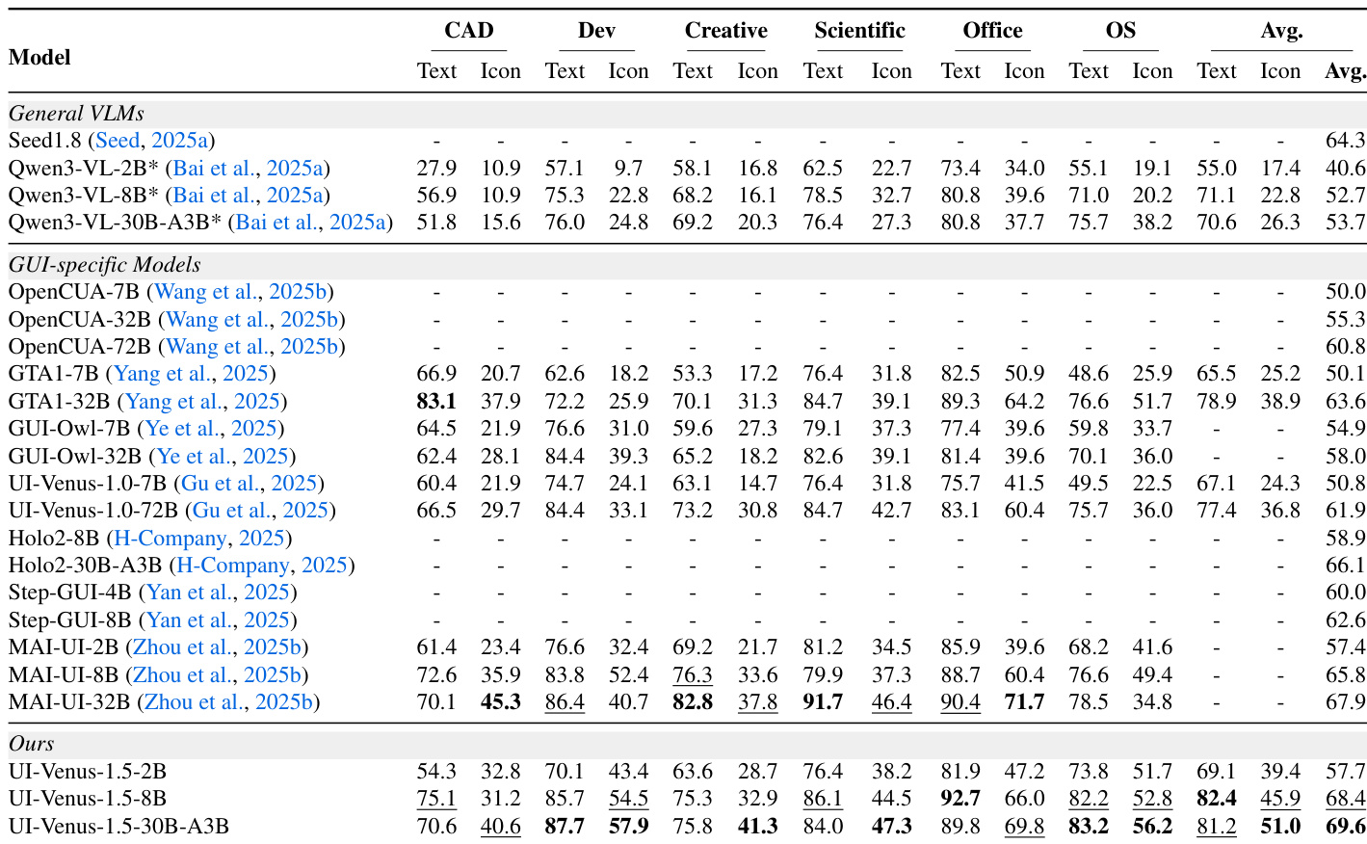Click the UI-Venus-1.5-30B-A3B model name
Screen dimensions: 1367x844
click(118, 827)
